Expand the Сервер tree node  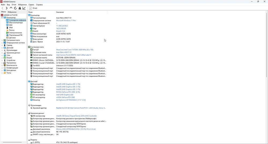[x=2, y=45]
